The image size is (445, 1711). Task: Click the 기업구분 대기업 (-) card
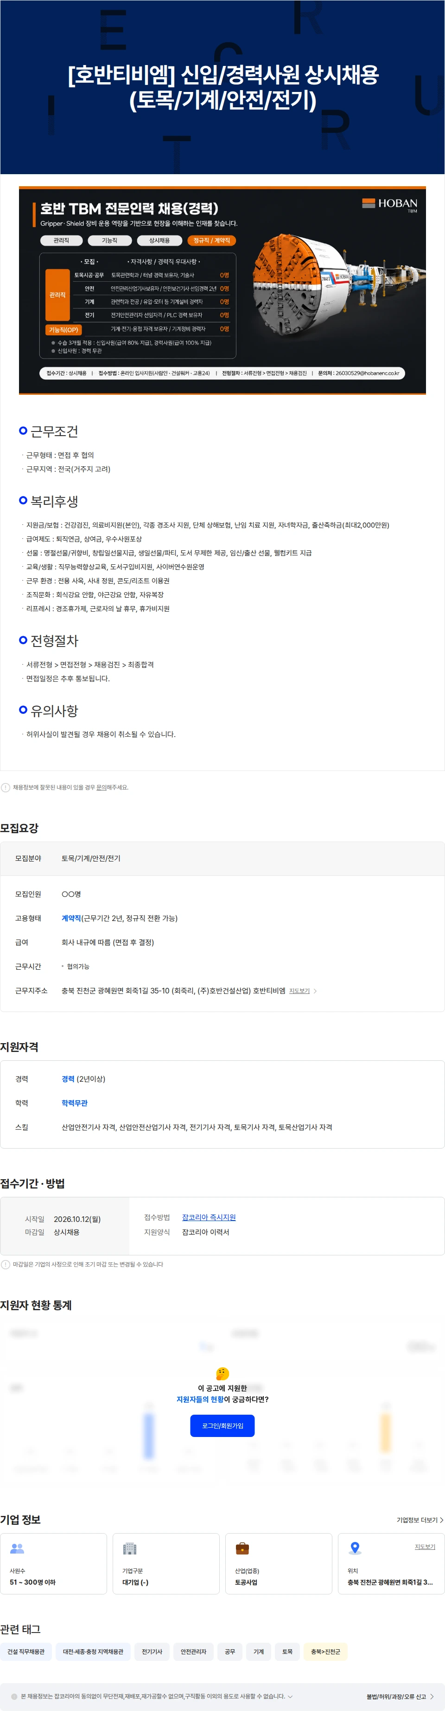166,1564
